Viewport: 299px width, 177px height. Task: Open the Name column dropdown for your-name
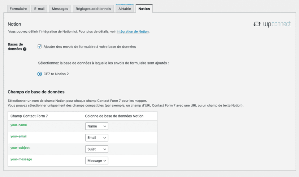(97, 127)
